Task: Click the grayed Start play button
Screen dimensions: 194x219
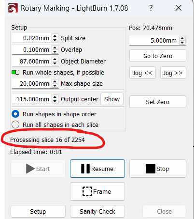Action: click(38, 169)
